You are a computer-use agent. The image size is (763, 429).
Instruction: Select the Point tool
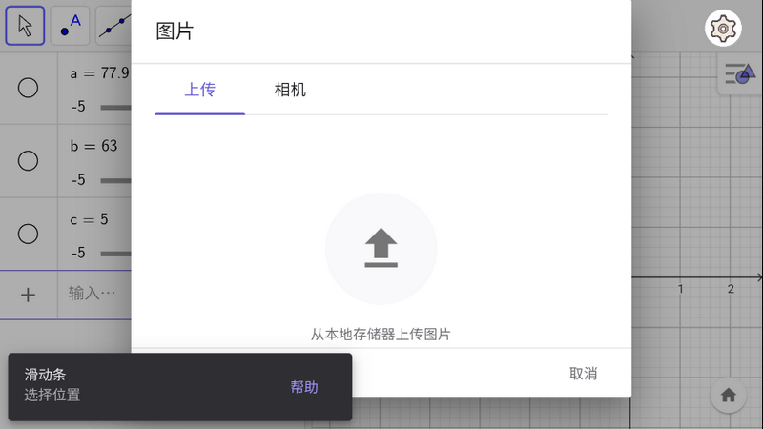71,26
